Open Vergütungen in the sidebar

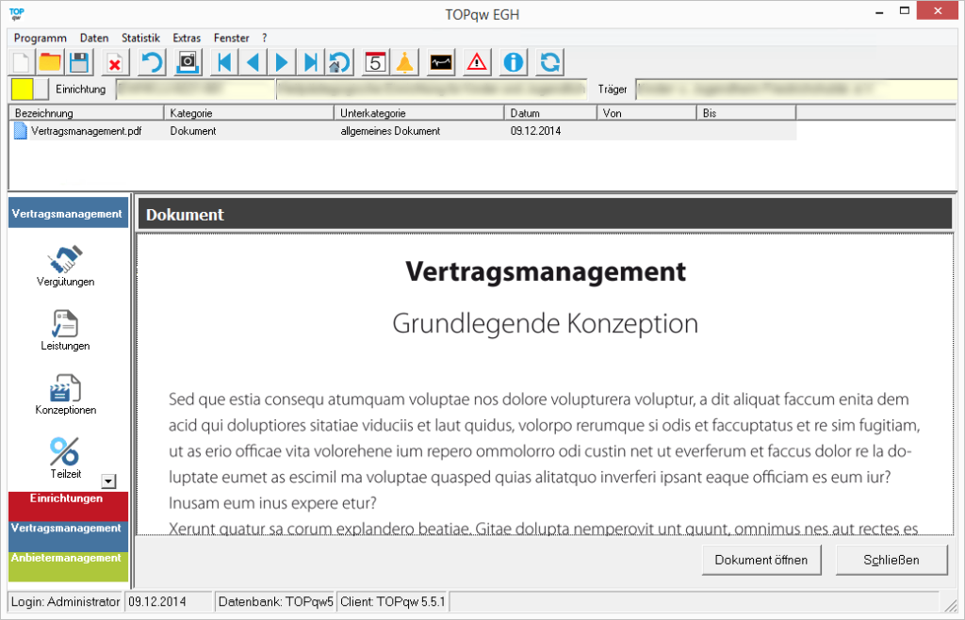click(x=65, y=266)
